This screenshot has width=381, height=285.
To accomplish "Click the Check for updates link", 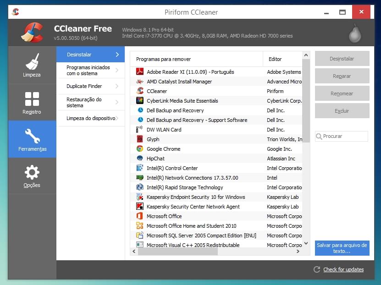I will coord(343,269).
